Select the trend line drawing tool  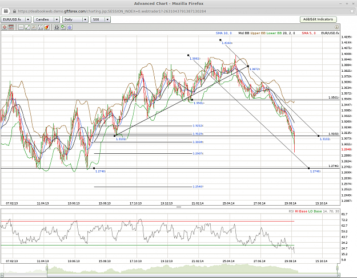[27, 27]
